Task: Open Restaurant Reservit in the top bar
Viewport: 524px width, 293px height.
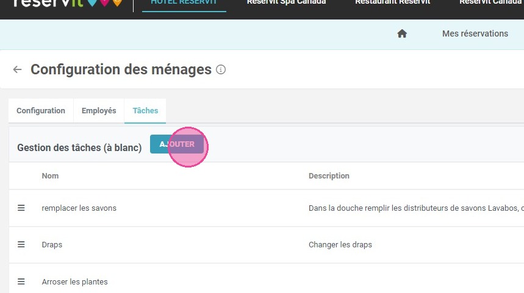Action: tap(393, 2)
